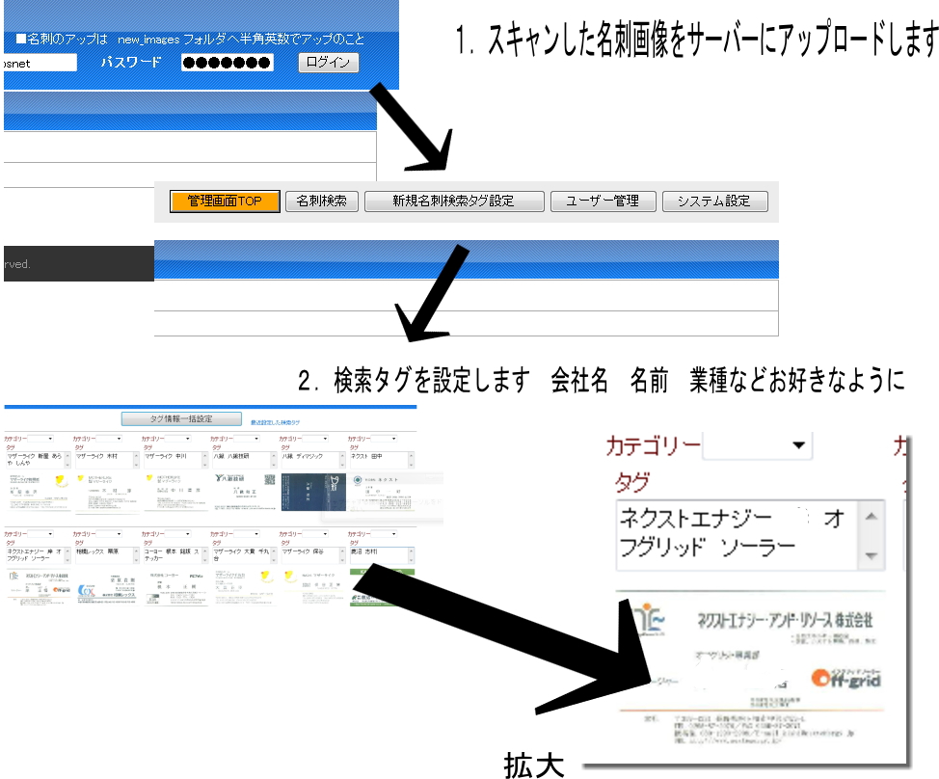Open category dropdown above 八線 八線技研 tag
The image size is (939, 779).
coord(247,439)
